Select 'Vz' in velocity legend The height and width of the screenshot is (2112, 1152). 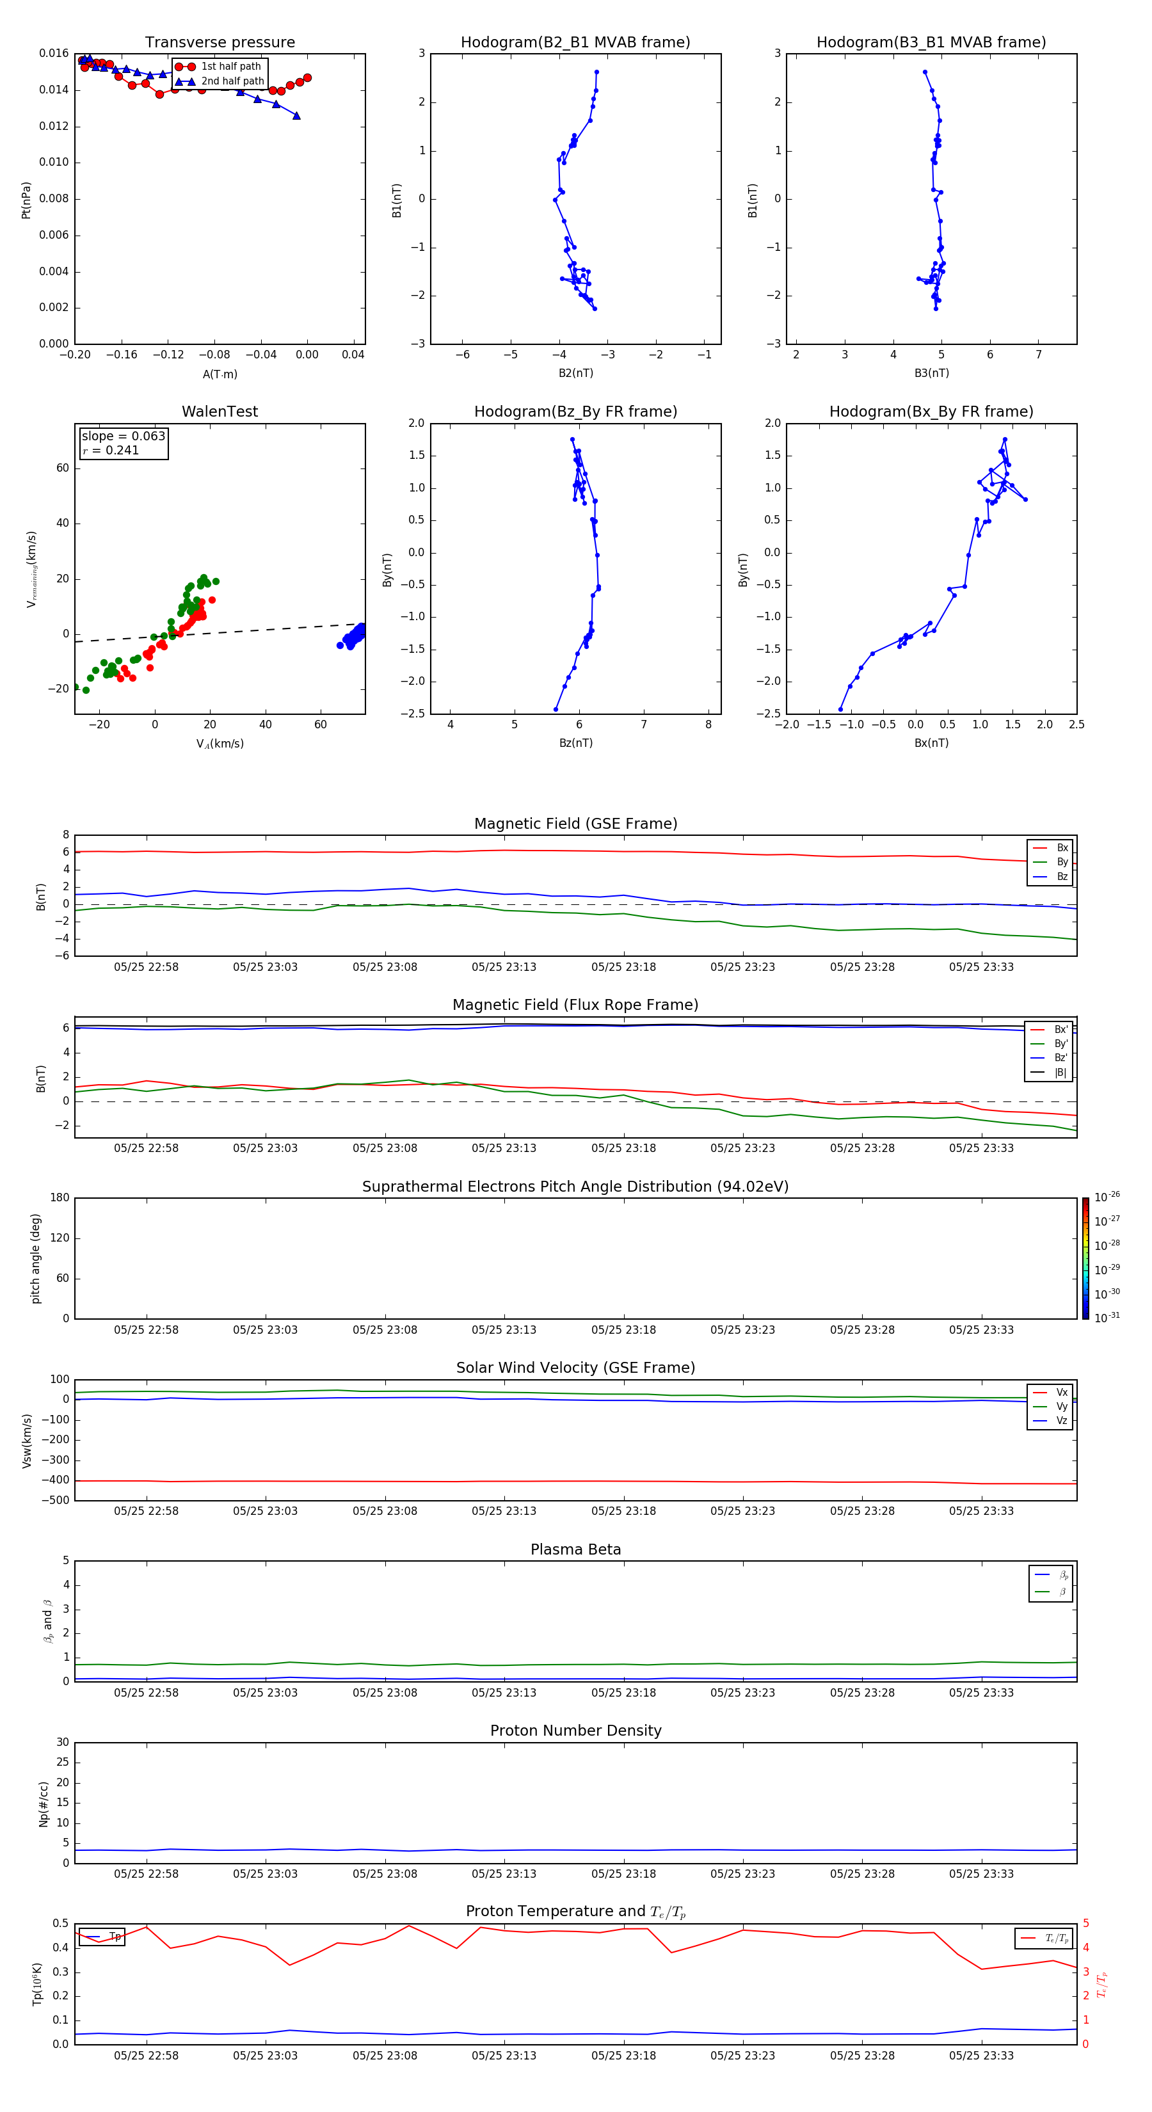click(1050, 1421)
